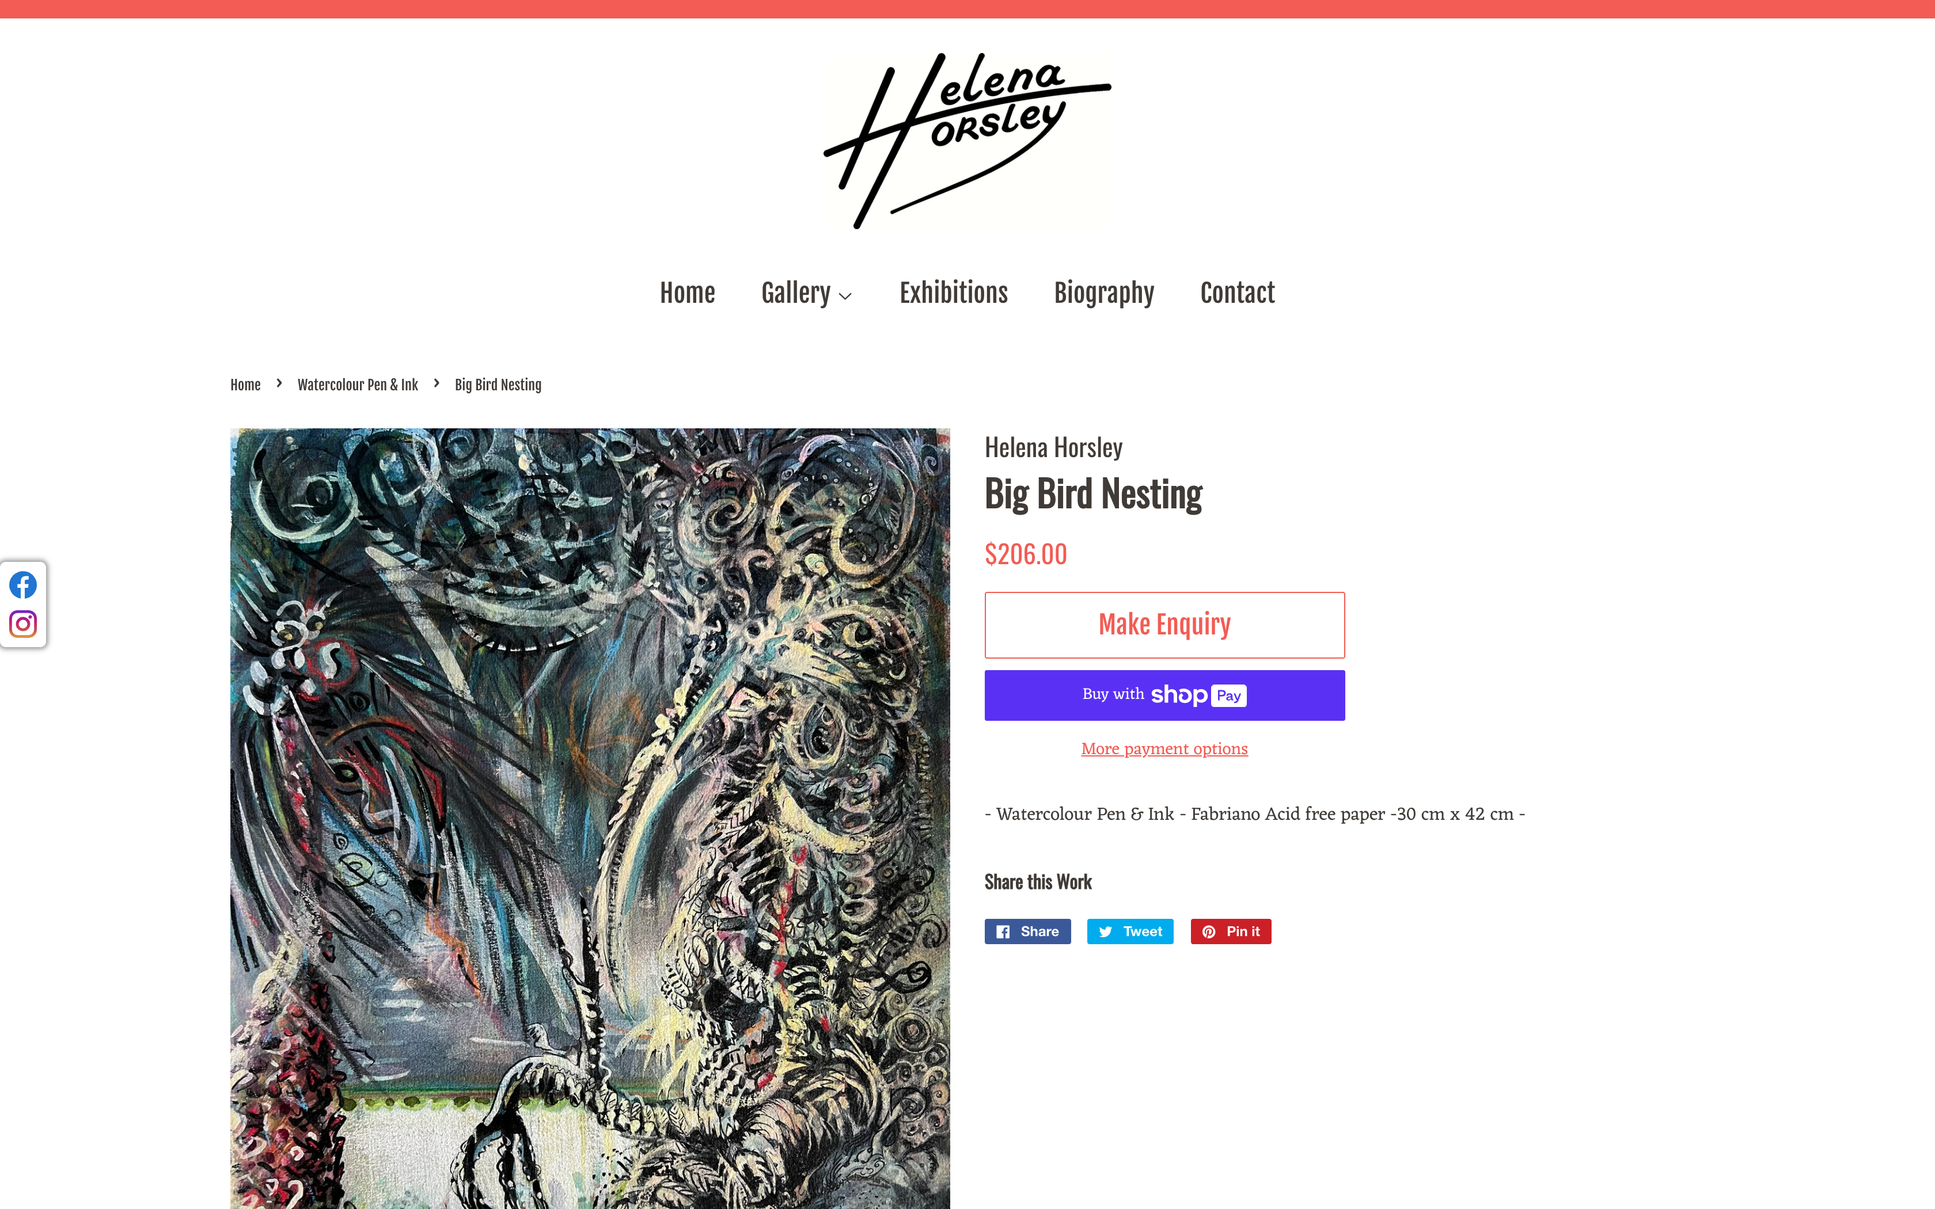Go to Home in the breadcrumb
1935x1209 pixels.
tap(245, 385)
